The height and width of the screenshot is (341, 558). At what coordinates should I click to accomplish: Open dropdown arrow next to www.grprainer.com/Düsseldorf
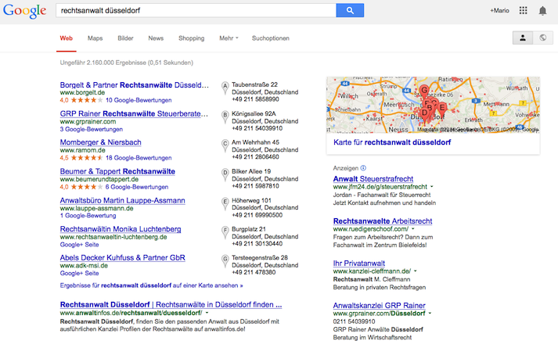click(430, 314)
